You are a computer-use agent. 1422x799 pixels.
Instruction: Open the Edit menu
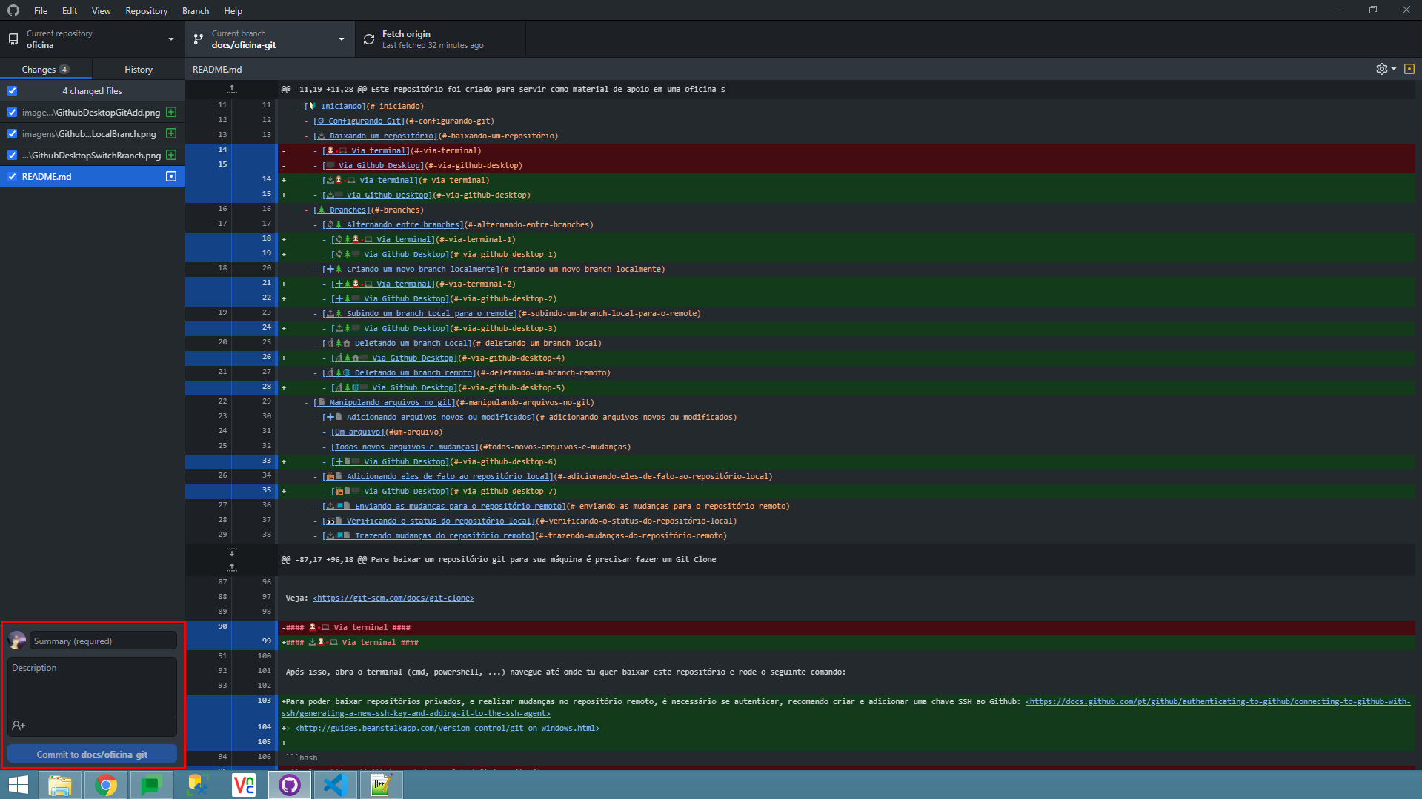click(x=70, y=10)
